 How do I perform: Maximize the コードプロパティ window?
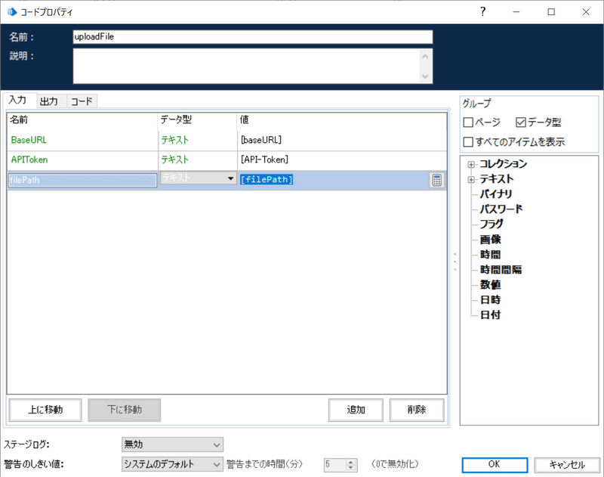point(551,12)
